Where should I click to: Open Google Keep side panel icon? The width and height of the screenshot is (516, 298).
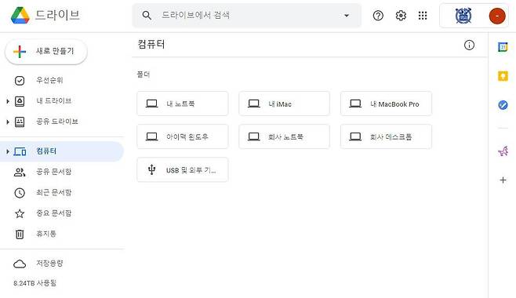pos(503,76)
